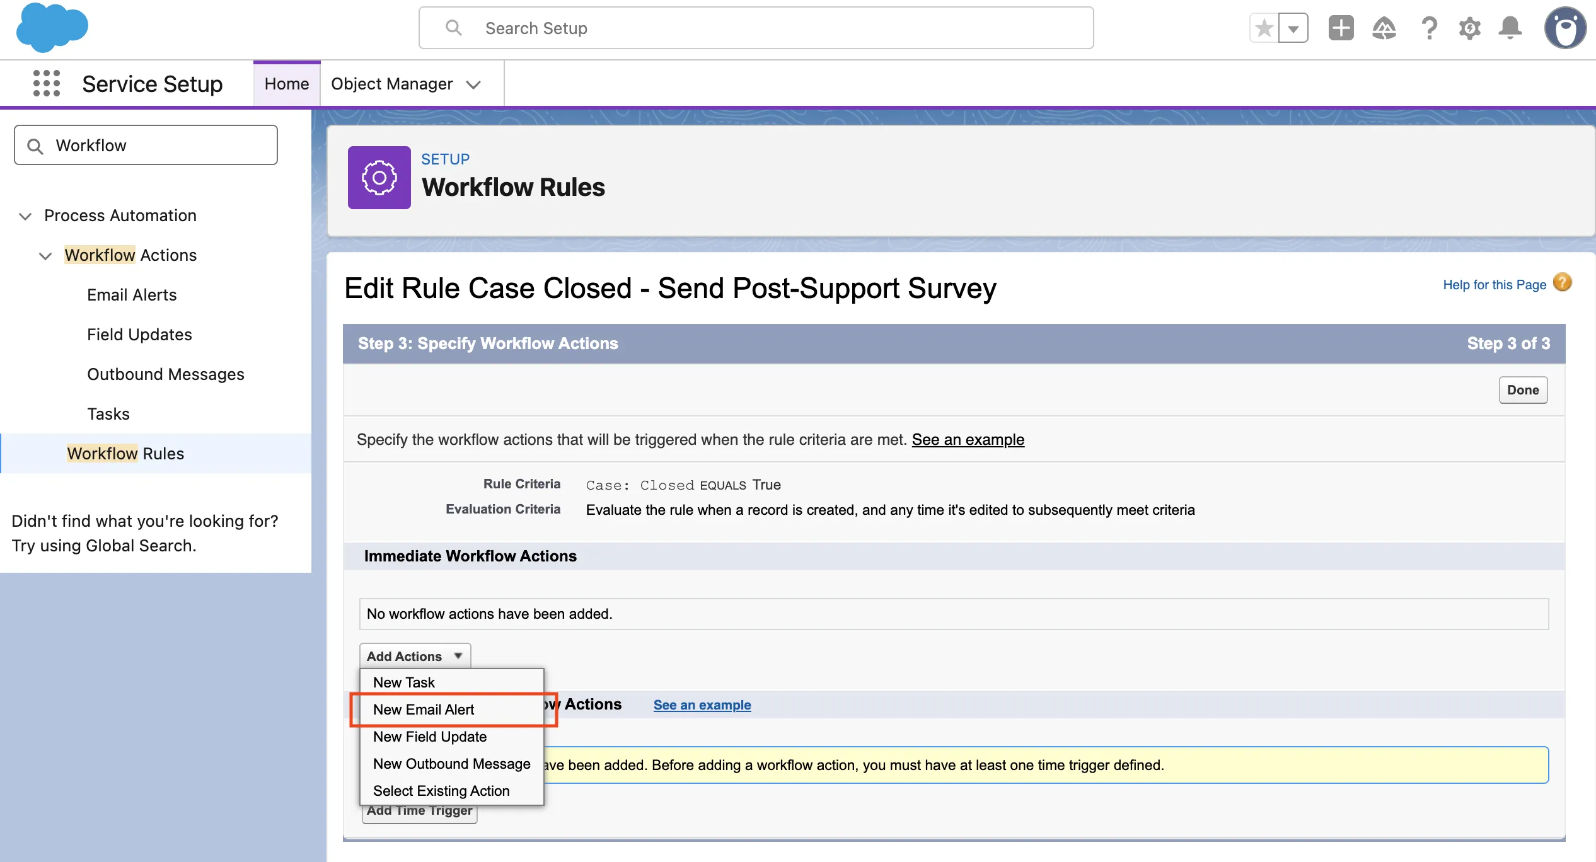Viewport: 1596px width, 862px height.
Task: Click the user avatar icon
Action: click(1566, 28)
